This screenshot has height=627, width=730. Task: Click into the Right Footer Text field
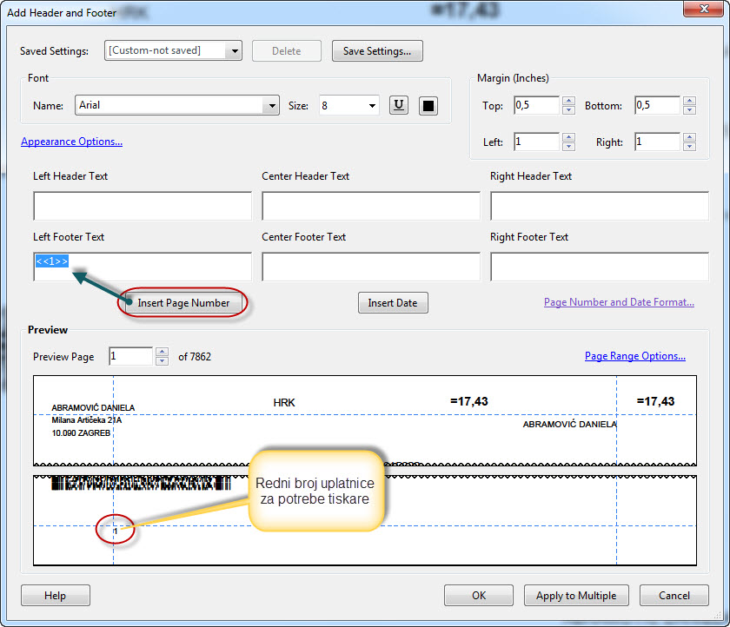(x=599, y=267)
